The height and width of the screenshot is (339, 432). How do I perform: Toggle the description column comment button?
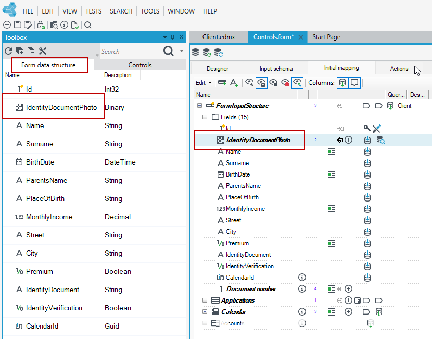click(x=354, y=83)
